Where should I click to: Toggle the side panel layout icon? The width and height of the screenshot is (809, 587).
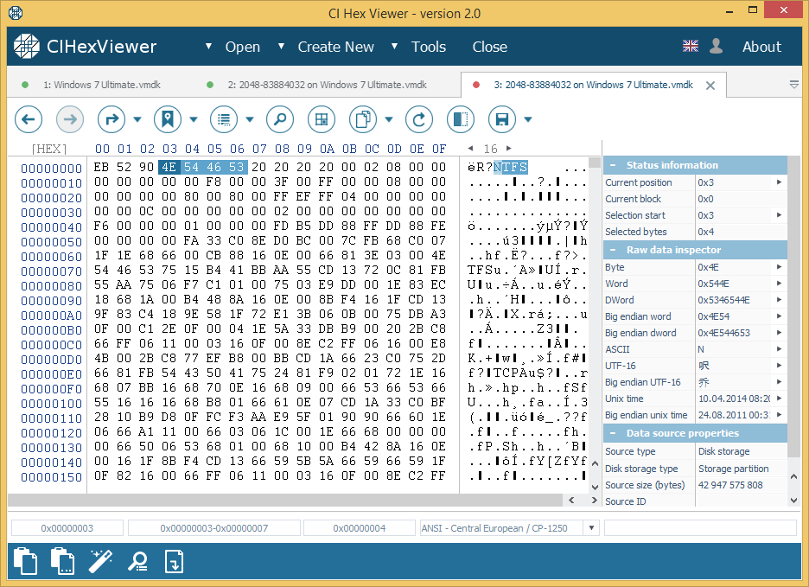coord(461,120)
